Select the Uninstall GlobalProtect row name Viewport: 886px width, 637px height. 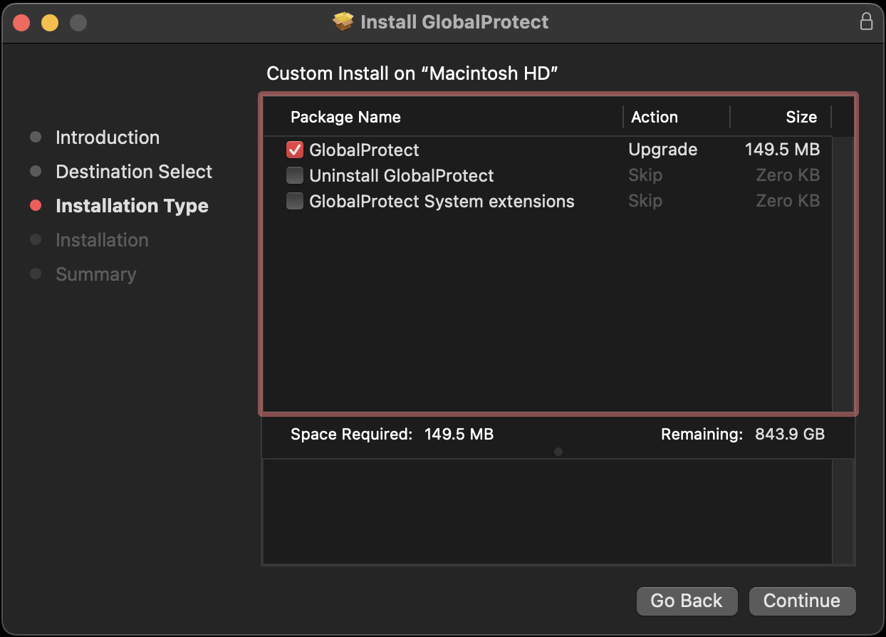[402, 176]
